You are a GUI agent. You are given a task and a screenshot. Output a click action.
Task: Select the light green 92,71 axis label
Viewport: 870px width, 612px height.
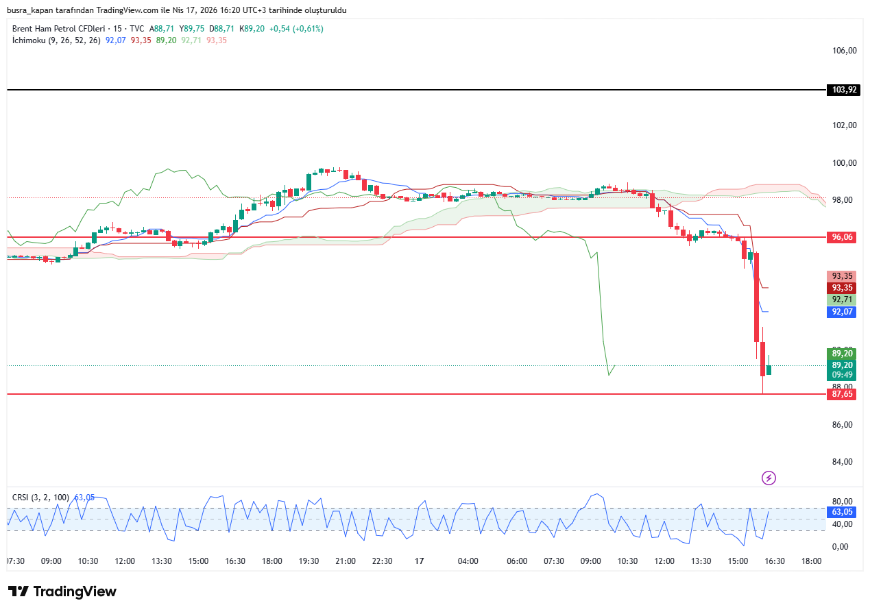pyautogui.click(x=842, y=299)
